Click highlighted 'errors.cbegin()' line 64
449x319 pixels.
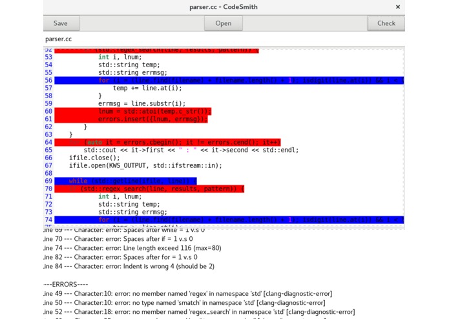167,142
